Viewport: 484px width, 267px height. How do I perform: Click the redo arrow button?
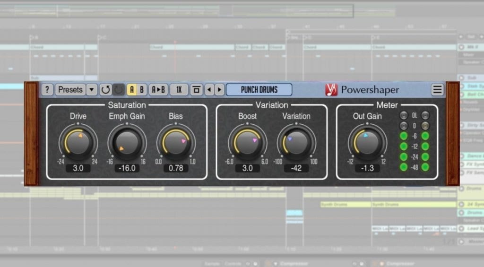119,90
